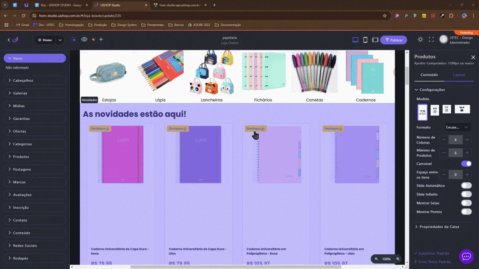This screenshot has height=269, width=479.
Task: Close the Produtos panel
Action: pyautogui.click(x=473, y=57)
